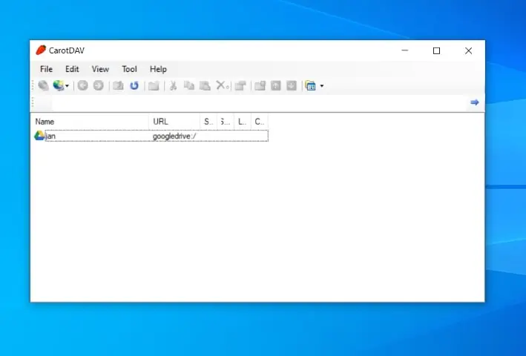Open the Help menu
Image resolution: width=526 pixels, height=356 pixels.
(158, 69)
